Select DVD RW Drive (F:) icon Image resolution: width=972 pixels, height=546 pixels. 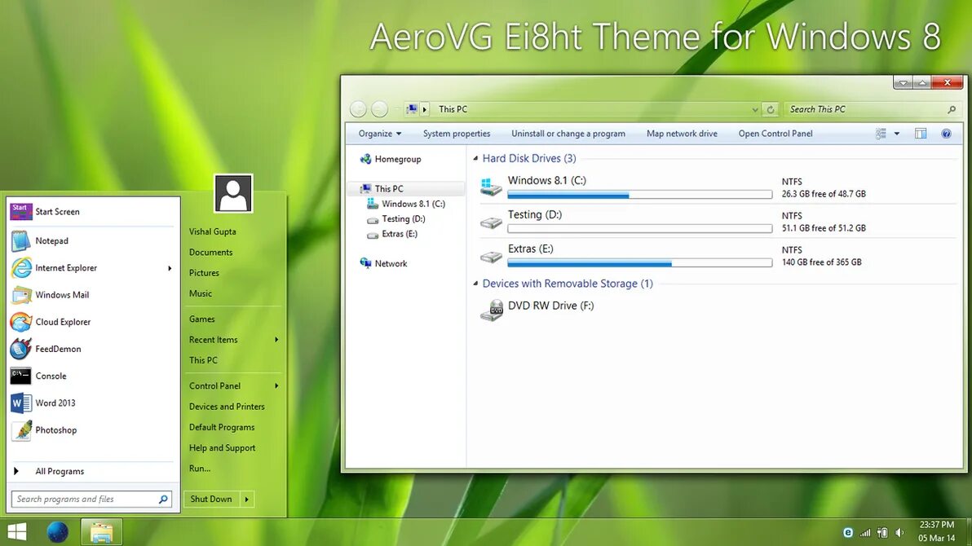(493, 310)
